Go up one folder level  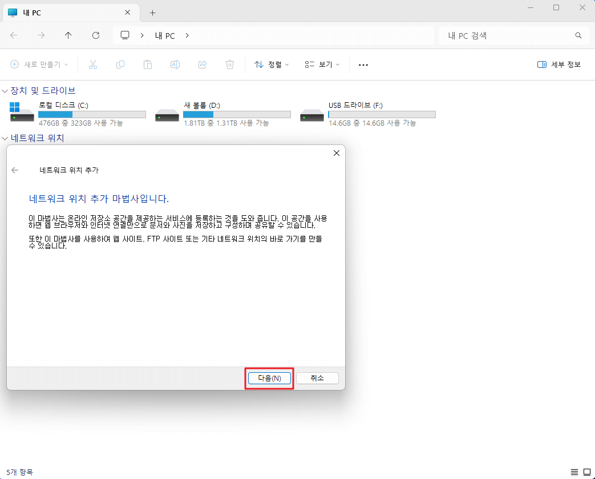coord(68,35)
